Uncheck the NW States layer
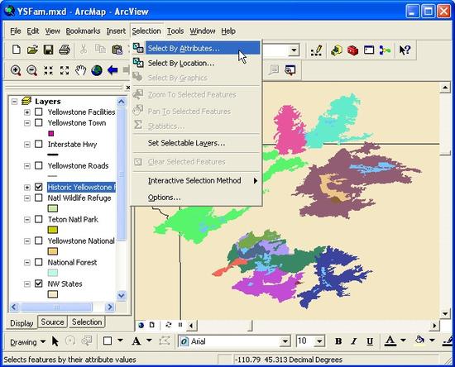This screenshot has height=367, width=455. 39,284
